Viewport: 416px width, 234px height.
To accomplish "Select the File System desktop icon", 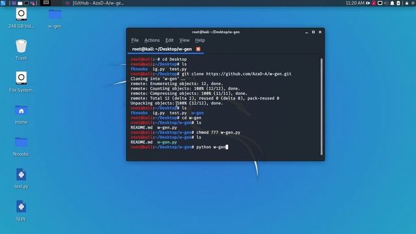I will tap(21, 82).
